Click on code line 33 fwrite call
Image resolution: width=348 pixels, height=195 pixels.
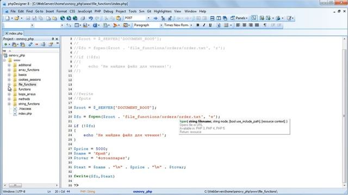pos(94,176)
